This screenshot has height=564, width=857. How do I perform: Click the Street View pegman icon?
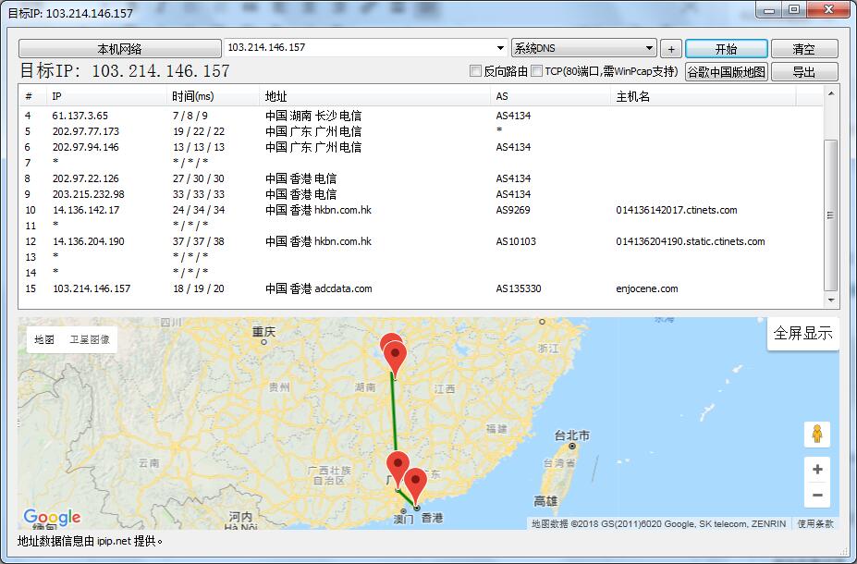click(x=816, y=434)
